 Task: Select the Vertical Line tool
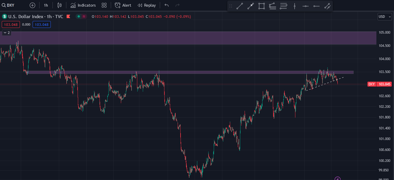294,6
